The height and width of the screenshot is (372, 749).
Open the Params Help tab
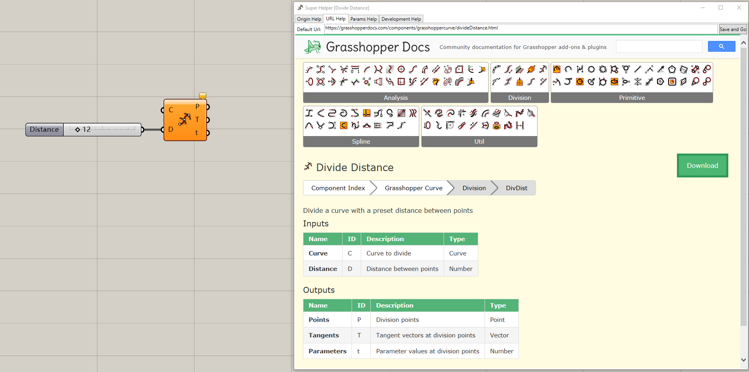pyautogui.click(x=364, y=19)
